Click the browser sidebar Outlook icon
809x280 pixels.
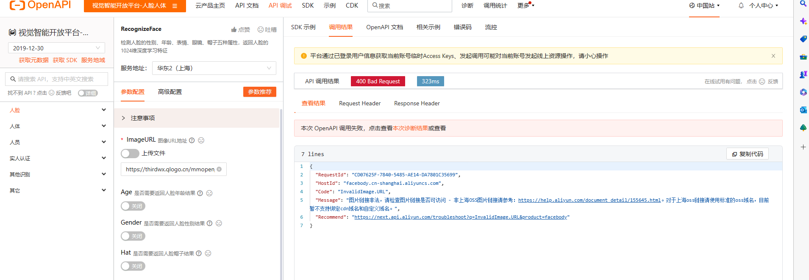click(x=803, y=110)
